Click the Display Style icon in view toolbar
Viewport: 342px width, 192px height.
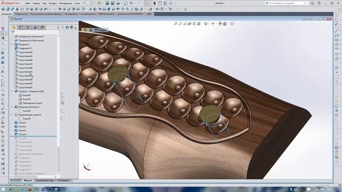(206, 23)
